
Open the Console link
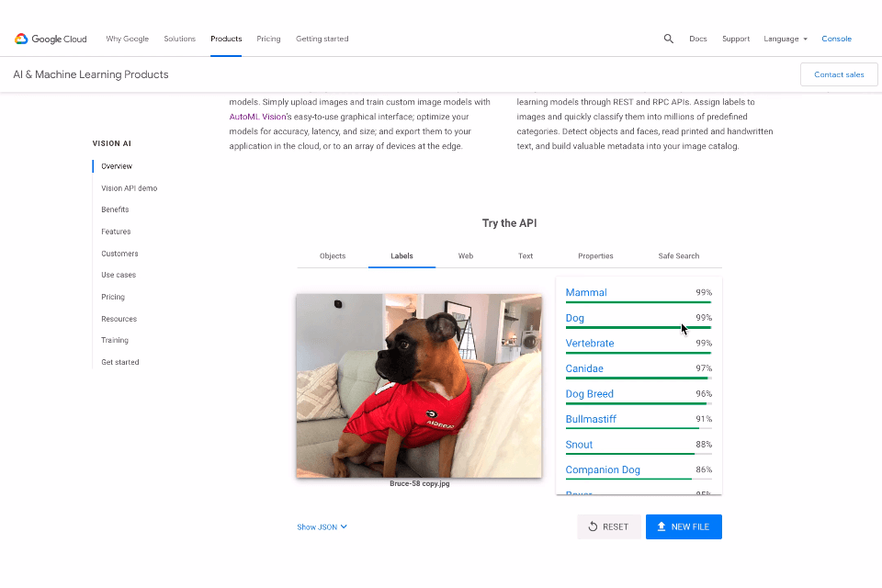tap(836, 39)
